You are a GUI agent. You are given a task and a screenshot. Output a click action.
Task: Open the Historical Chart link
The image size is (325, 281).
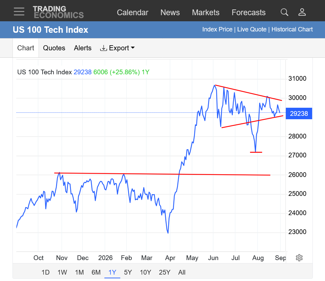[292, 29]
